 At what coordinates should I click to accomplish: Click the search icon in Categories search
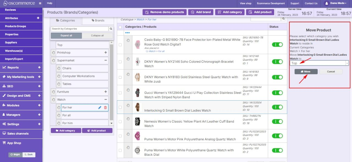tap(111, 29)
